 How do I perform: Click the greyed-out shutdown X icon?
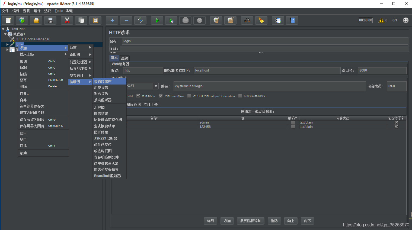coord(200,20)
